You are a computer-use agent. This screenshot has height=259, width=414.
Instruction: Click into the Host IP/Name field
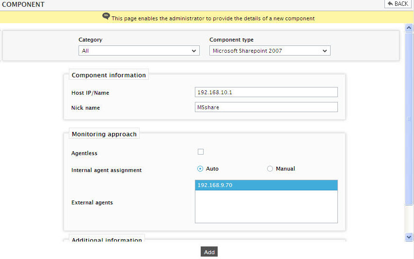click(x=266, y=92)
